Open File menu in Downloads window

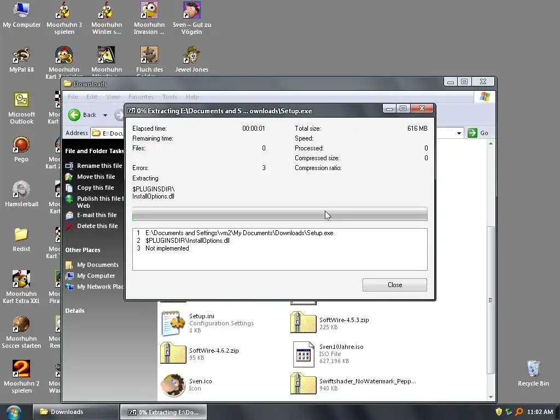pyautogui.click(x=73, y=97)
